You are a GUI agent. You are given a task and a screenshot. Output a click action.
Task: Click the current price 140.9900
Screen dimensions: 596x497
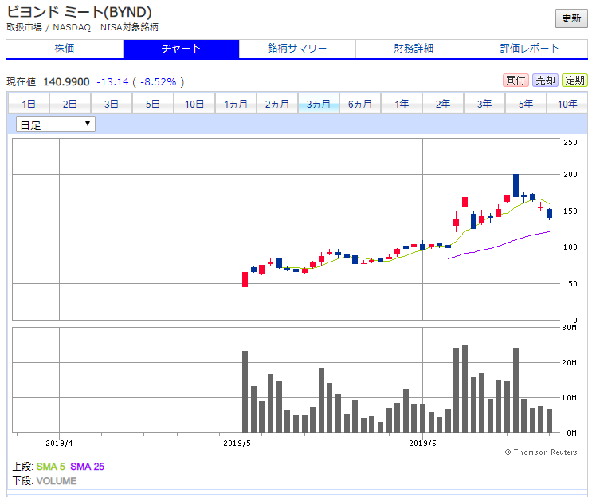66,82
